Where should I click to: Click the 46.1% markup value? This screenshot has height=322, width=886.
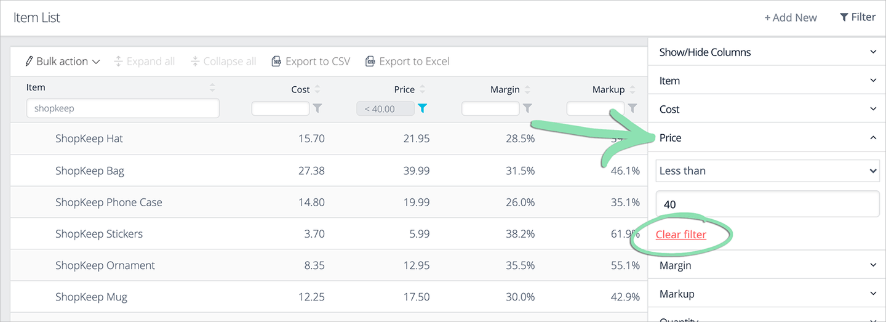pyautogui.click(x=625, y=171)
